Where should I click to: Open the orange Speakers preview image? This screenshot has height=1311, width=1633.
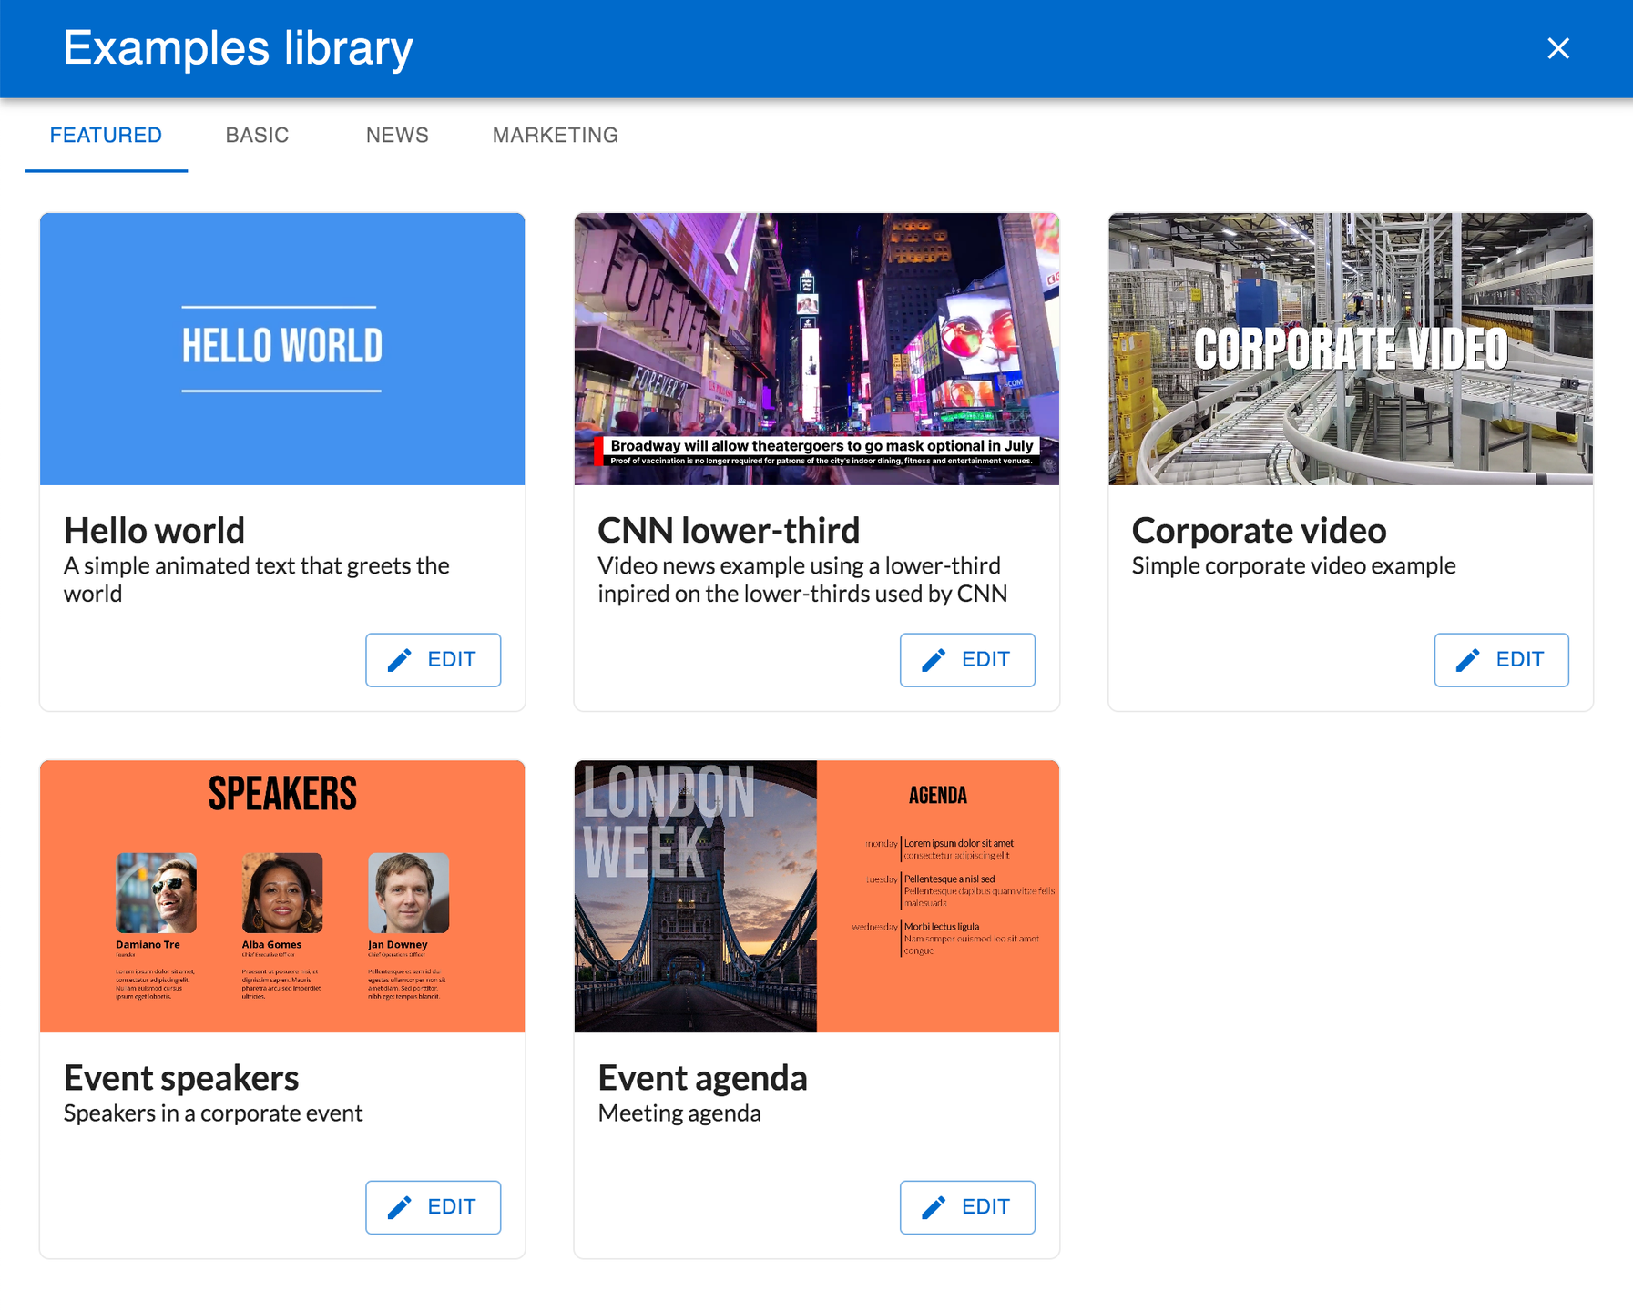point(282,896)
